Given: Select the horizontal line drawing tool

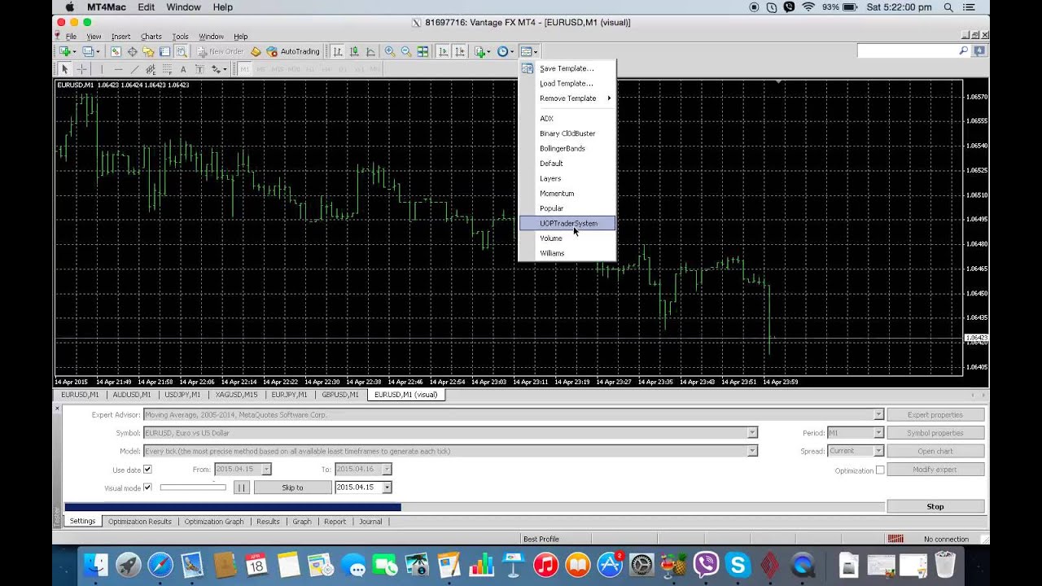Looking at the screenshot, I should coord(118,69).
